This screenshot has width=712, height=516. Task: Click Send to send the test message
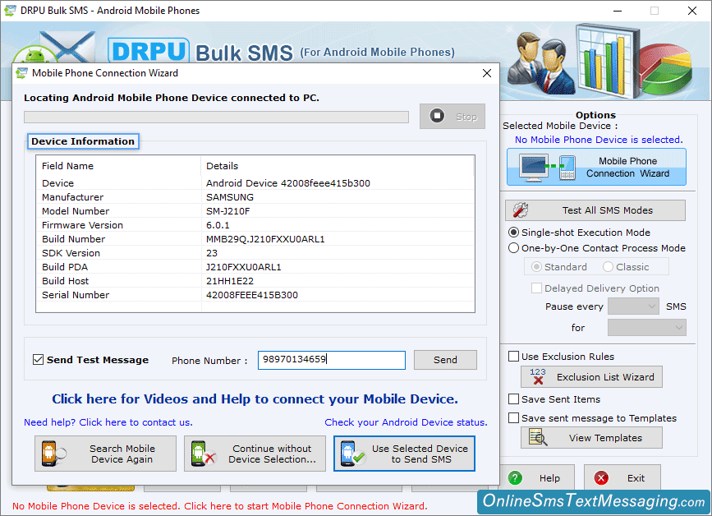click(445, 360)
